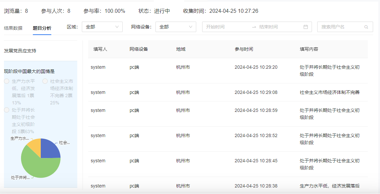Switch to the 题目分析 tab
The image size is (380, 194).
point(42,28)
